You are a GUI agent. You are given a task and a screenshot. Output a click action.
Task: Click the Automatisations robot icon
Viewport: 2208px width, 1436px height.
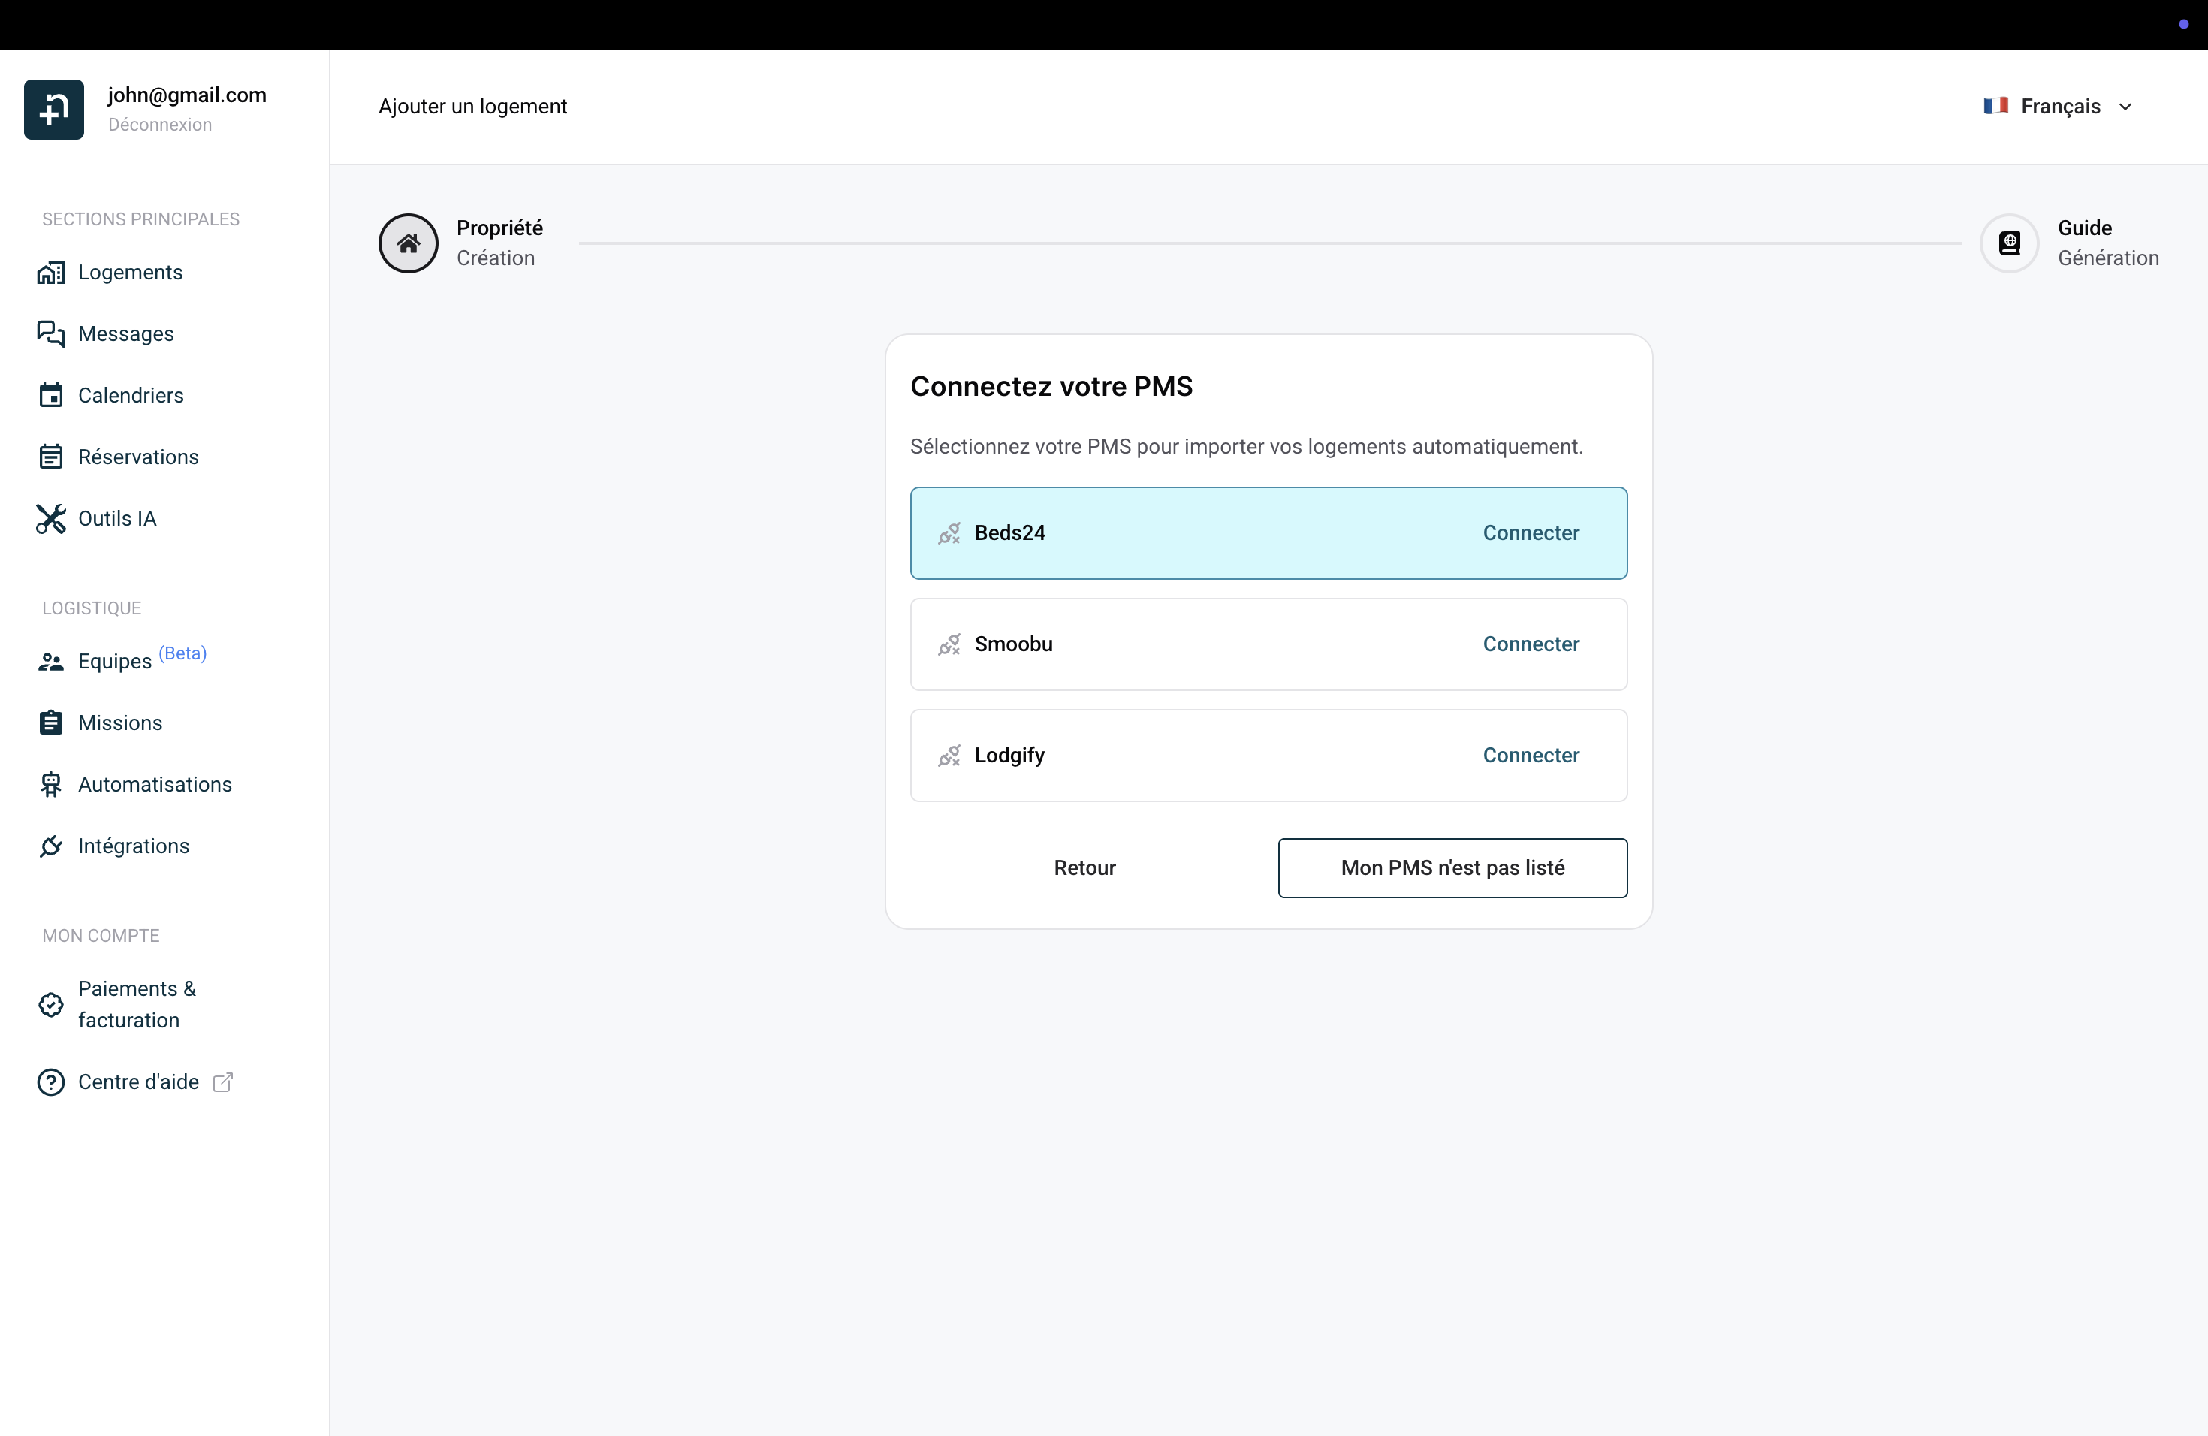coord(51,785)
